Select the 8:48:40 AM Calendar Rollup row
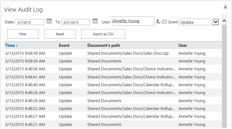The height and width of the screenshot is (129, 232). (x=113, y=85)
